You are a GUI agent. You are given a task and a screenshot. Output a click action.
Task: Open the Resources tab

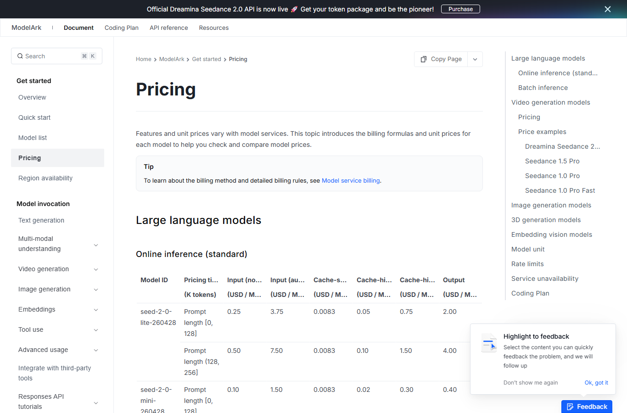(214, 28)
